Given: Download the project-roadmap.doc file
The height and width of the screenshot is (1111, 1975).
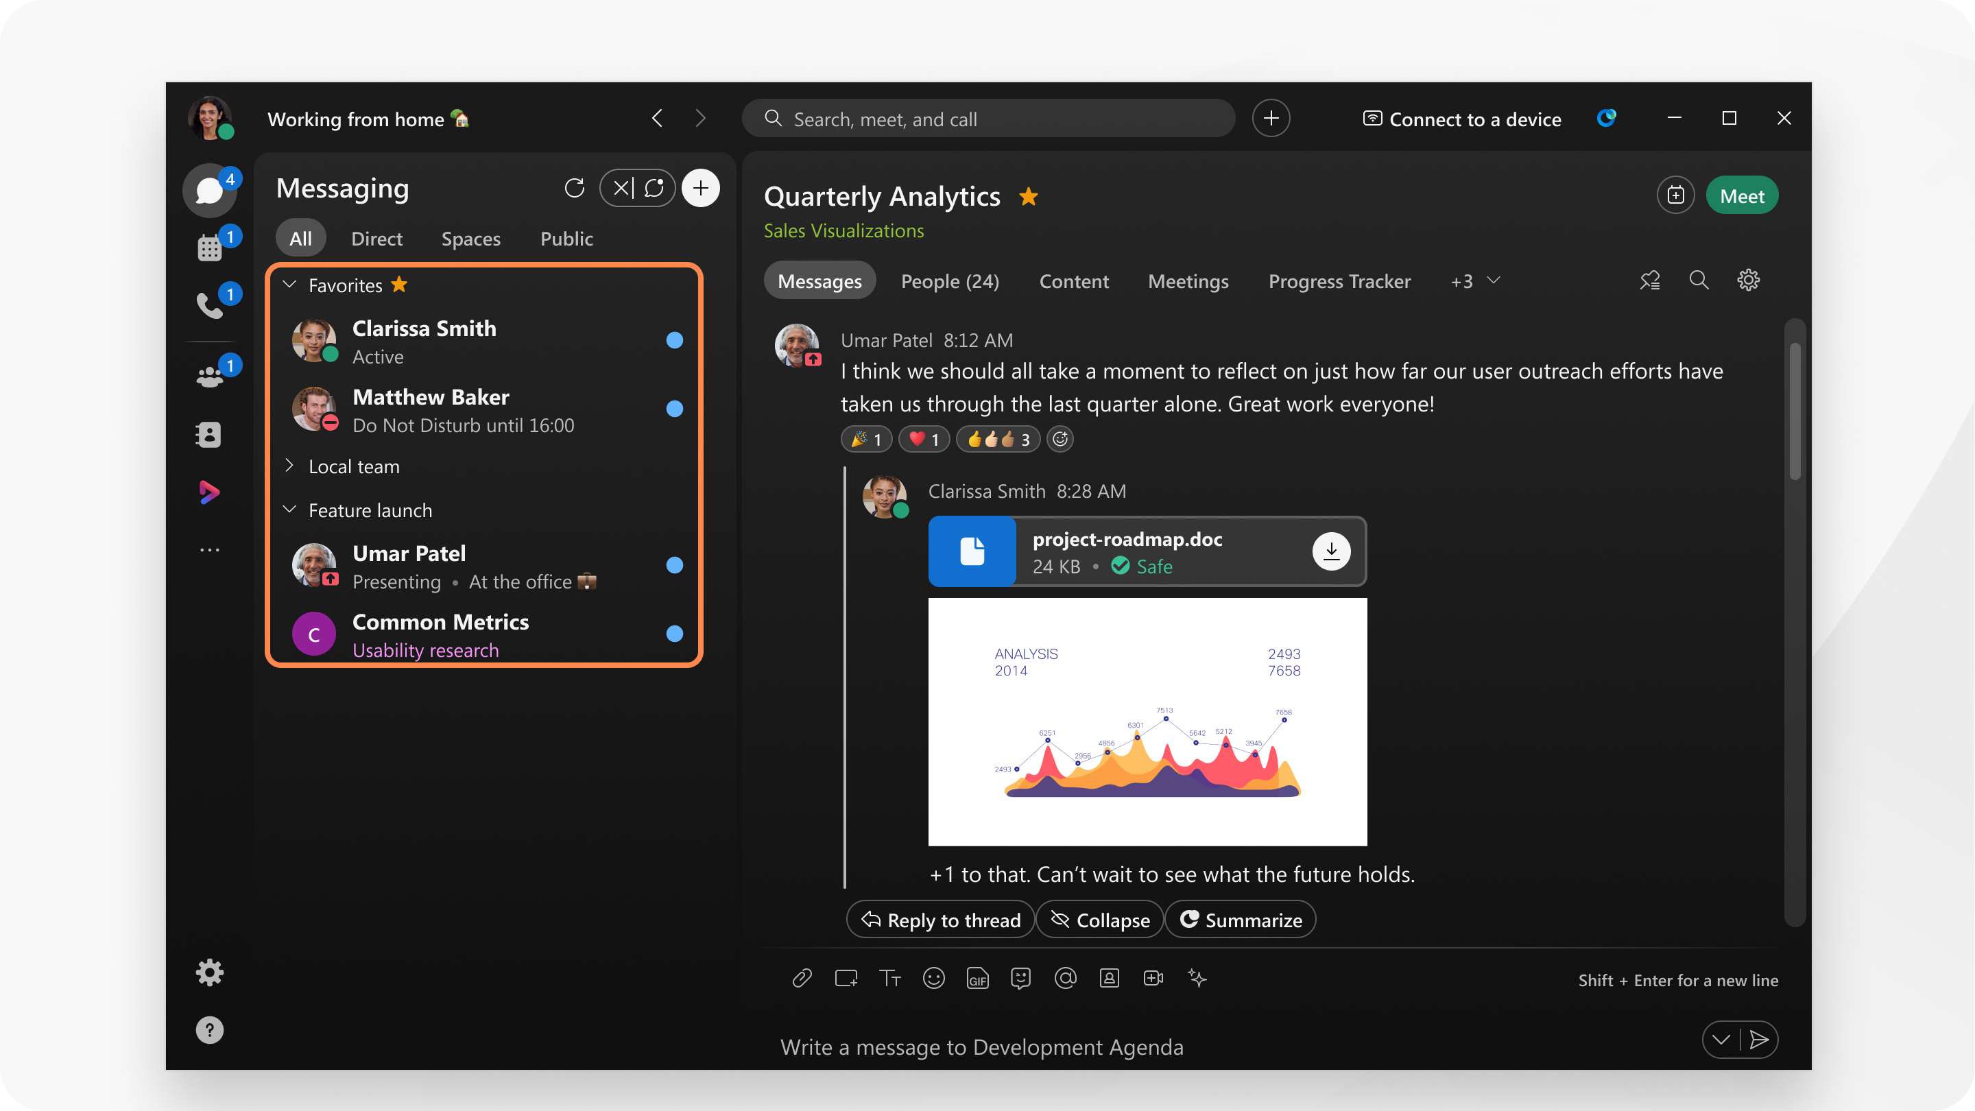Looking at the screenshot, I should [1330, 551].
